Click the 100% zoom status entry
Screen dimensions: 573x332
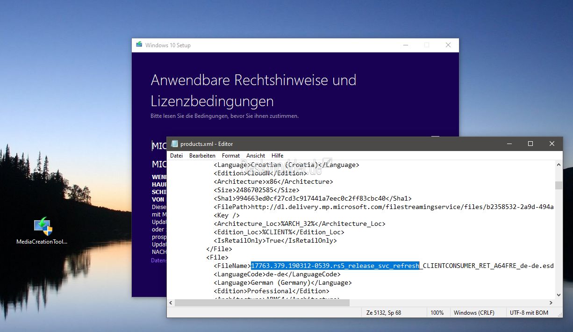click(x=437, y=312)
